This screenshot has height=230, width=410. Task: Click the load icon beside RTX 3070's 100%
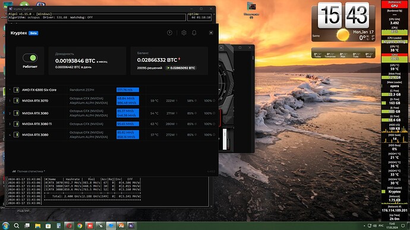click(x=214, y=101)
